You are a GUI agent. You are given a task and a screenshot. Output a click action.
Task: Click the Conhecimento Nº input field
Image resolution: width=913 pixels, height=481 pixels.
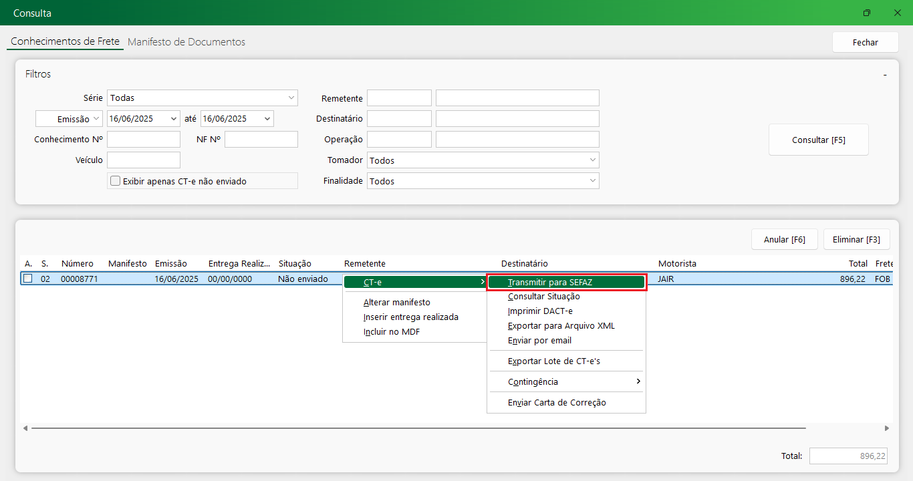tap(144, 140)
